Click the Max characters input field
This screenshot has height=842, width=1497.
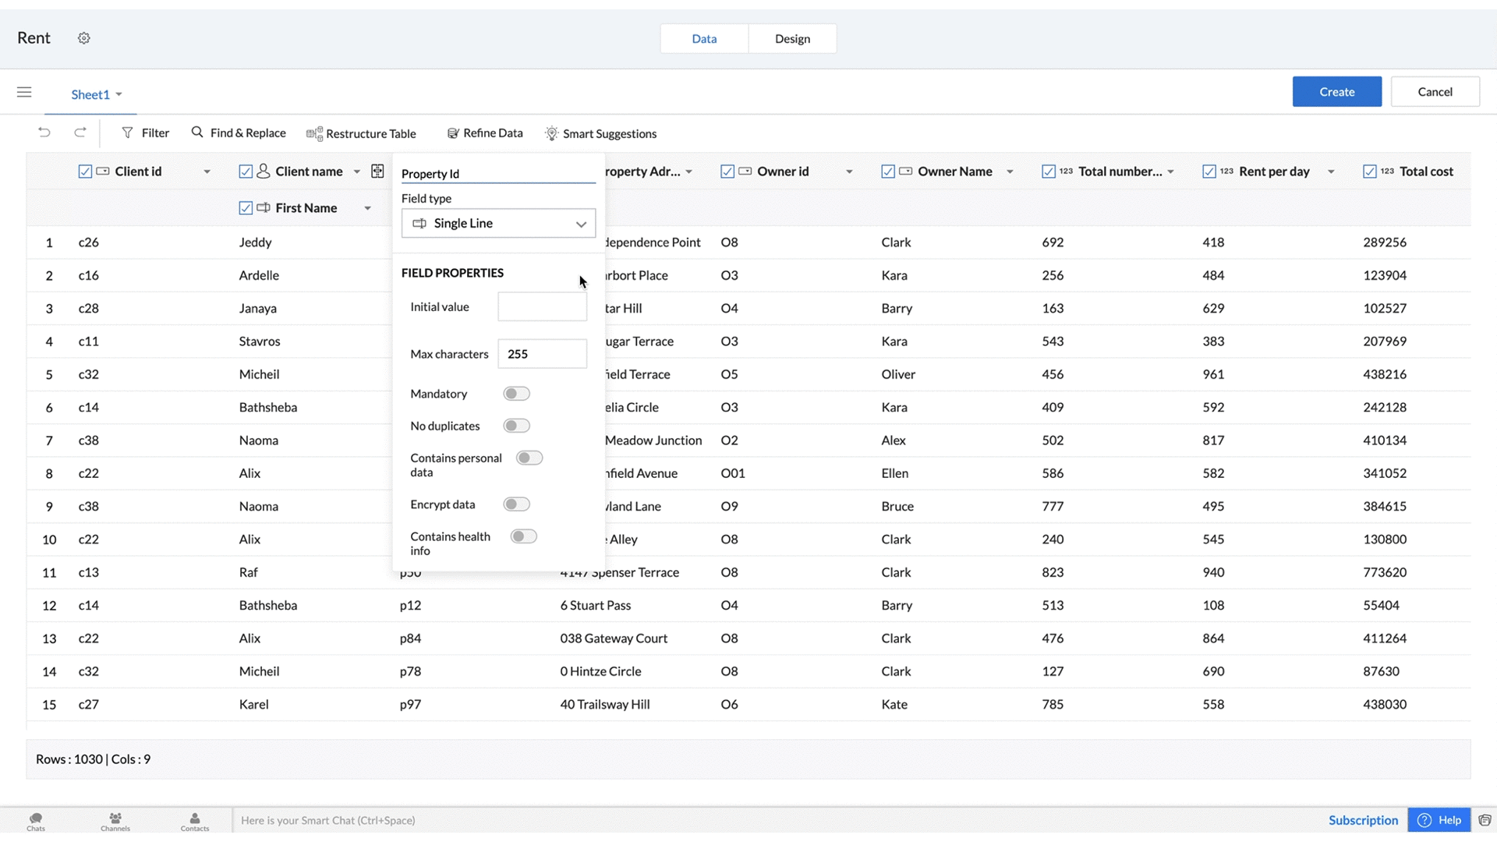pyautogui.click(x=542, y=354)
